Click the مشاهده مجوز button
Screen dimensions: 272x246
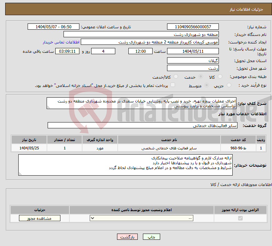[x=40, y=218]
